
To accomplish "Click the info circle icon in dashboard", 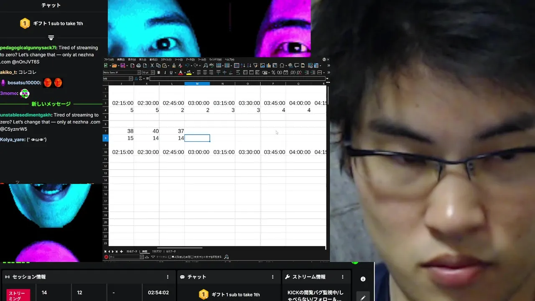I will pos(363,279).
